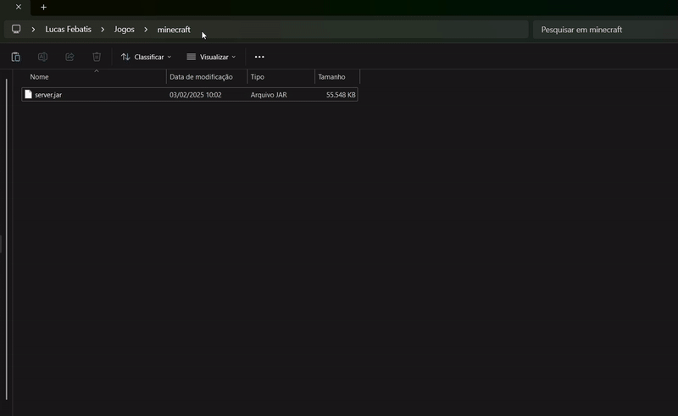Expand chevron after Lucas Febatis
Image resolution: width=678 pixels, height=416 pixels.
coord(103,30)
